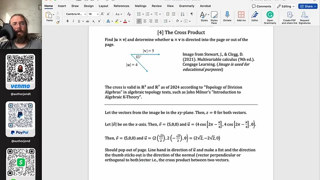Expand multilevel list options arrow
This screenshot has height=180, width=320.
point(160,14)
